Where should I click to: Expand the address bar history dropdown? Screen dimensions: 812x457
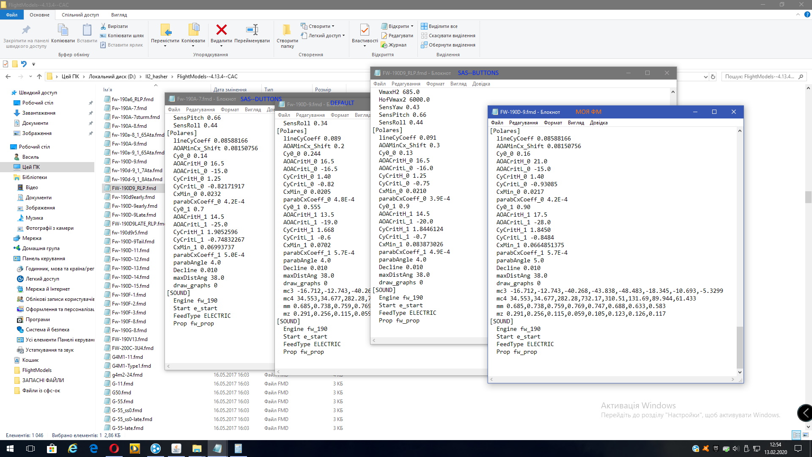click(x=705, y=77)
